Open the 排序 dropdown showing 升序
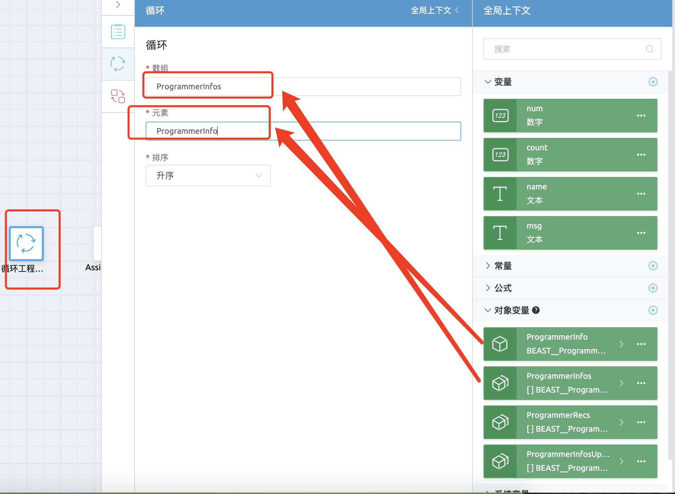Viewport: 675px width, 494px height. coord(208,176)
